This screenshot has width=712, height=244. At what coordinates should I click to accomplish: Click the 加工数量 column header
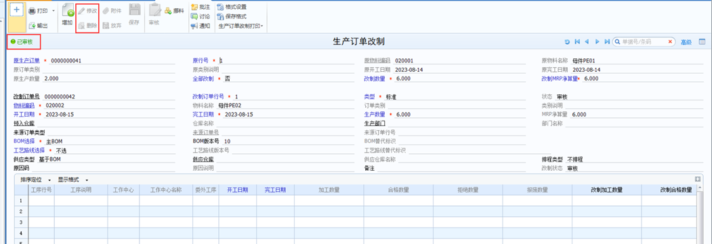coord(329,190)
